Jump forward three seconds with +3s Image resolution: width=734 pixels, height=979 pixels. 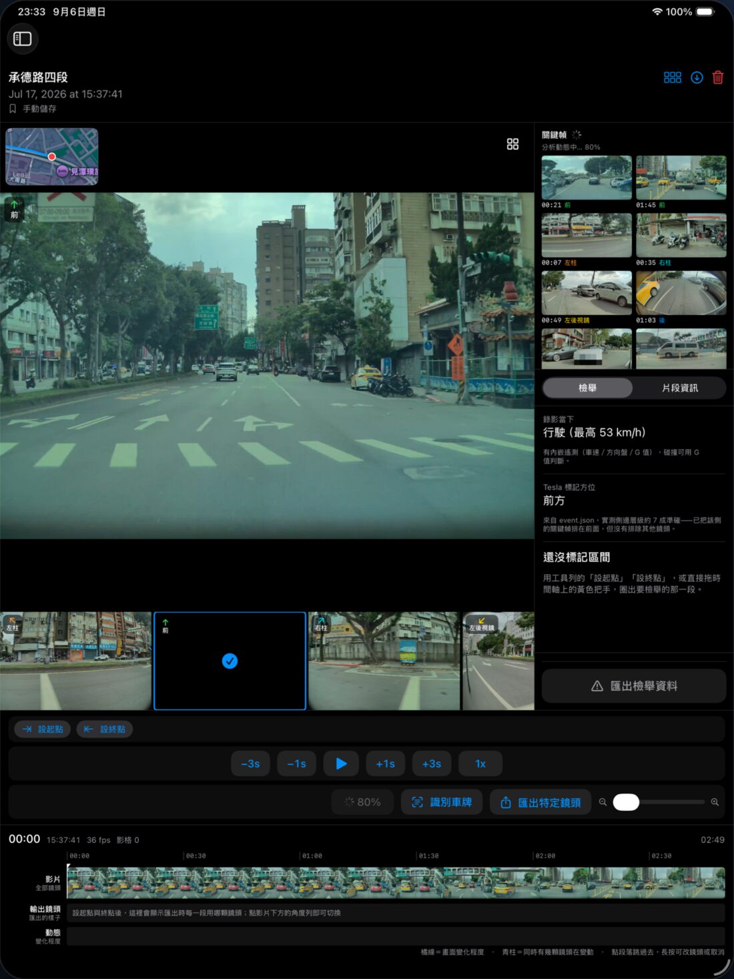(432, 763)
